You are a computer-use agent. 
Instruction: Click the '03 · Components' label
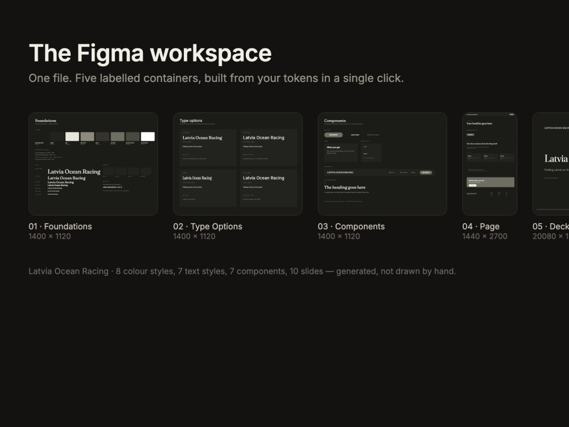click(x=351, y=227)
